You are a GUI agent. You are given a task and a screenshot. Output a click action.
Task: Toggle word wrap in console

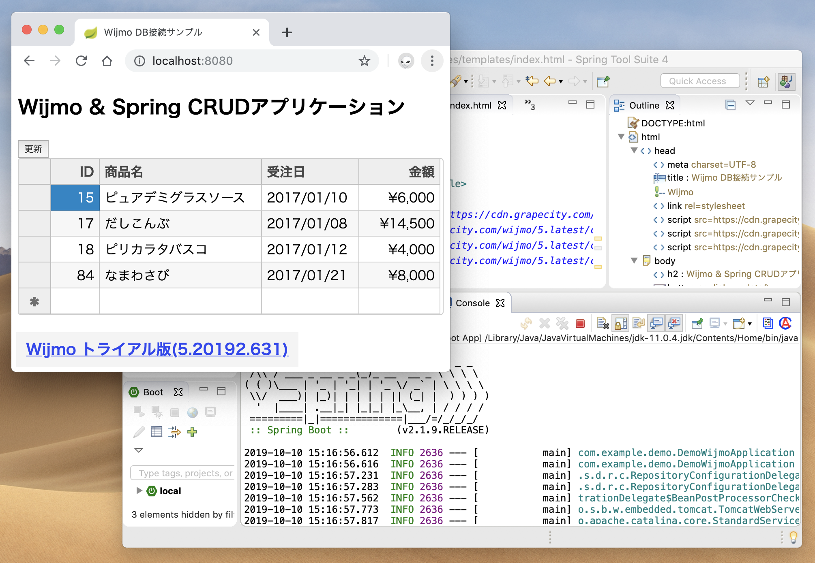[639, 323]
